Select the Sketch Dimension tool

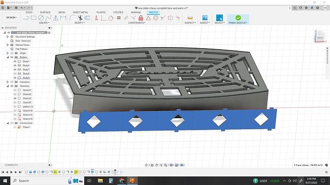tap(63, 18)
